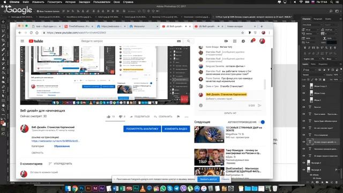Click the Образование category link
Image resolution: width=343 pixels, height=193 pixels.
coord(62,146)
